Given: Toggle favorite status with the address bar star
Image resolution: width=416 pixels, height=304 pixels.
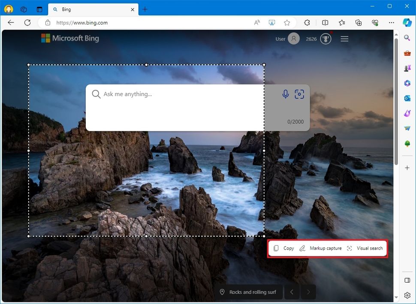Looking at the screenshot, I should (x=287, y=22).
